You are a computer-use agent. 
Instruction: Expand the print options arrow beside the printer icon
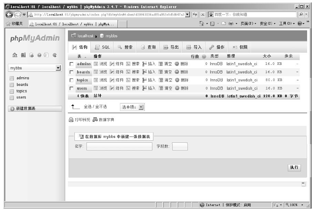point(236,24)
